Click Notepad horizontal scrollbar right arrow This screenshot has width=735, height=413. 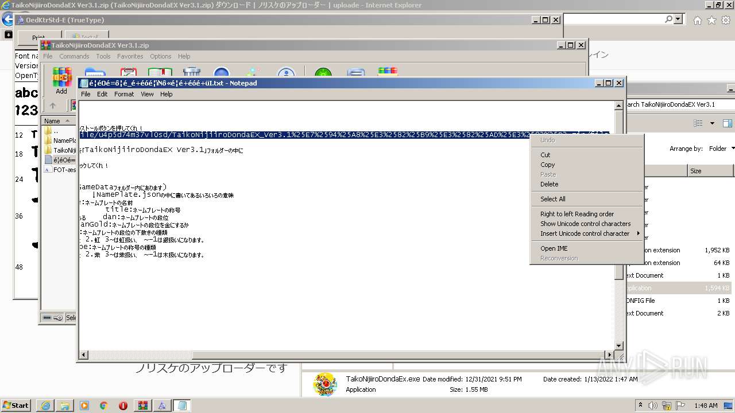coord(610,355)
